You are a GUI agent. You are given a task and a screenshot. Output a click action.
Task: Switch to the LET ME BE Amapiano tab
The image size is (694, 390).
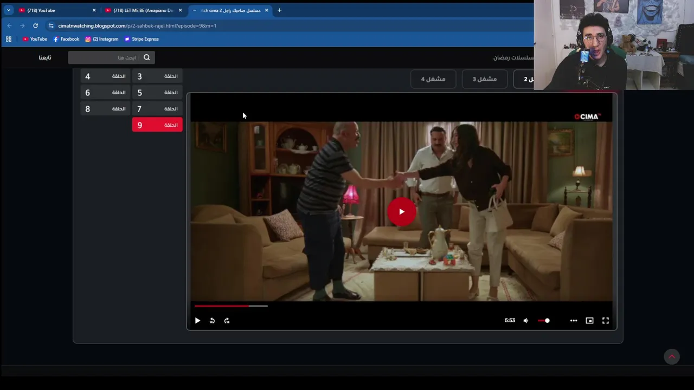(143, 10)
